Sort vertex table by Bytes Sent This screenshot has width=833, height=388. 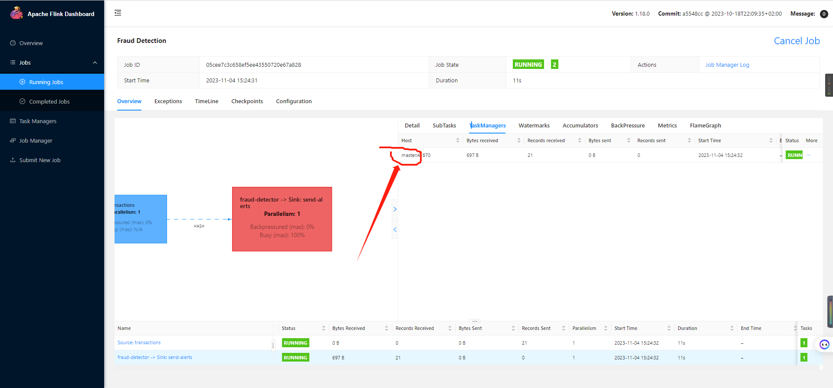(x=513, y=328)
